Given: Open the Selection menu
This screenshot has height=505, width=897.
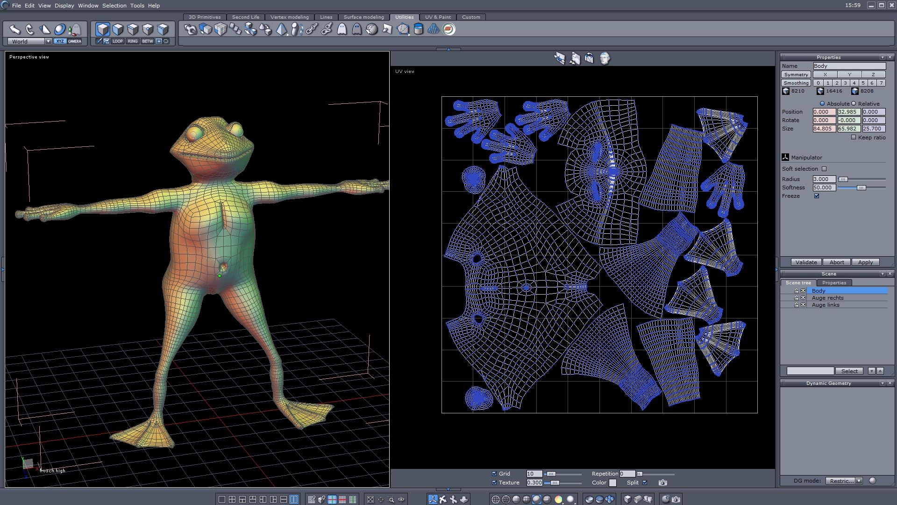Looking at the screenshot, I should click(114, 6).
